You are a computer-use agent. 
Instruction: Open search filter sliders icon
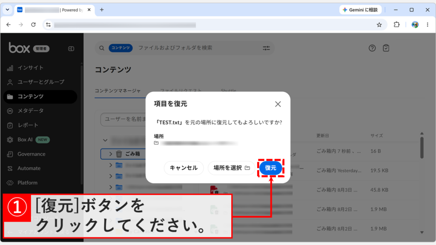click(267, 48)
